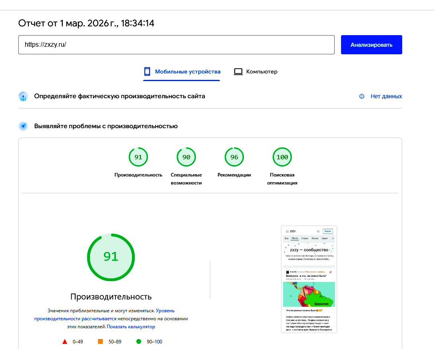The width and height of the screenshot is (435, 349).
Task: Jump to Специальные возможности score gauge 90
Action: [186, 157]
